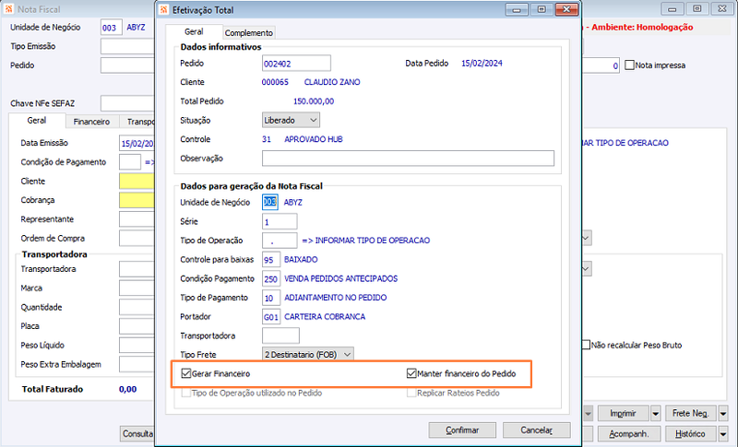
Task: Click the VENDA PEDIDOS ANTECIPADOS text
Action: [340, 278]
